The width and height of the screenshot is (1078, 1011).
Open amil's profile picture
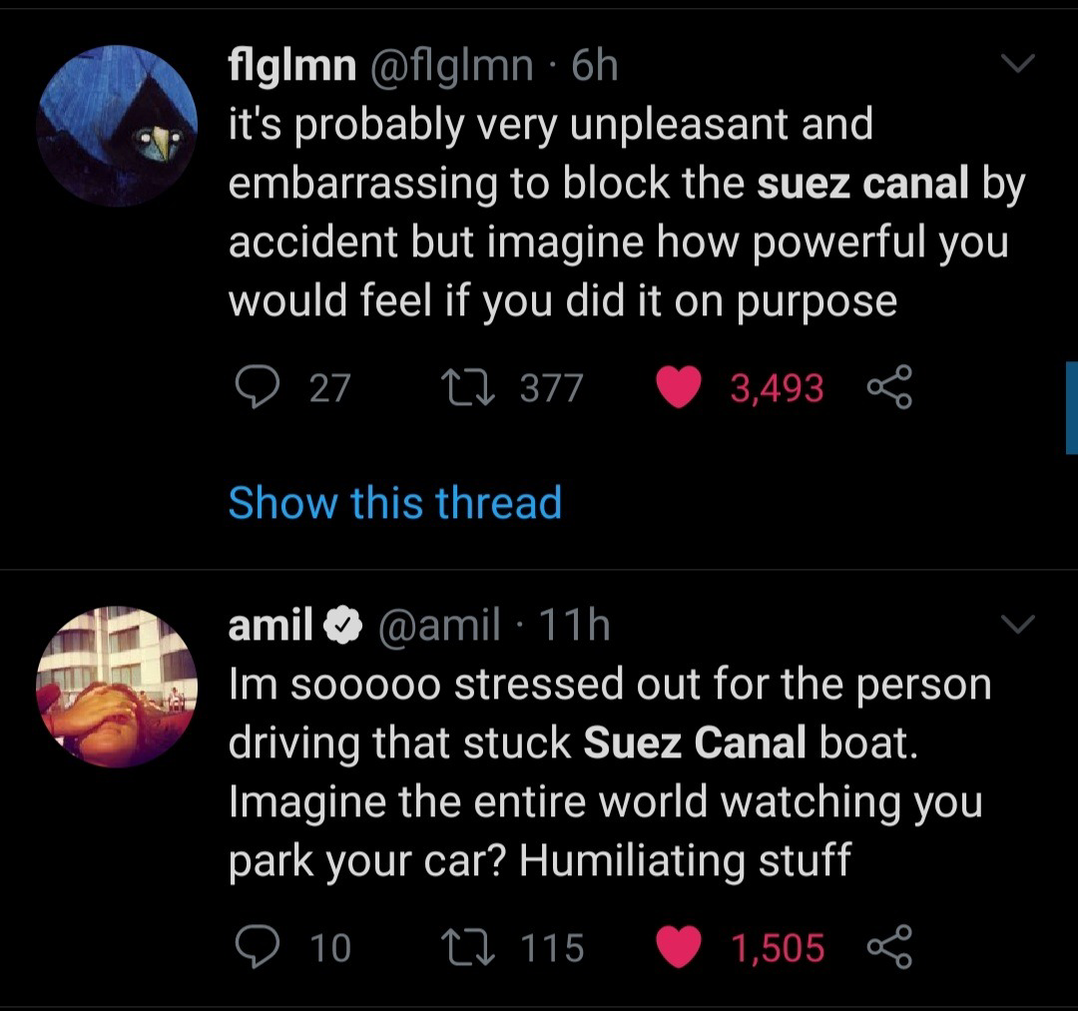(x=117, y=687)
